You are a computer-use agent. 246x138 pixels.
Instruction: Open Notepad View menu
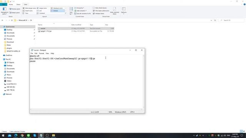[47, 53]
